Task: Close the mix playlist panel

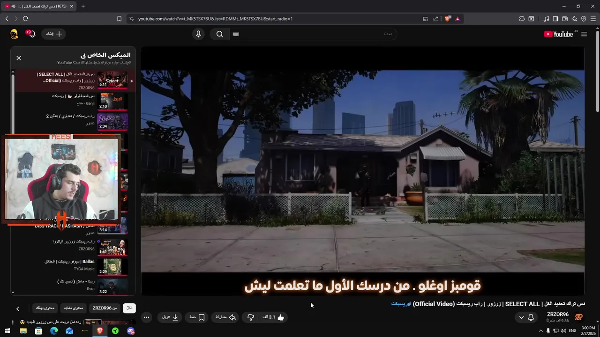Action: (19, 58)
